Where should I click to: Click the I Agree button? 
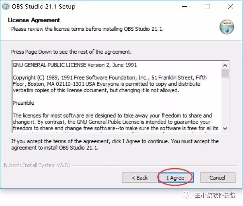(x=176, y=178)
